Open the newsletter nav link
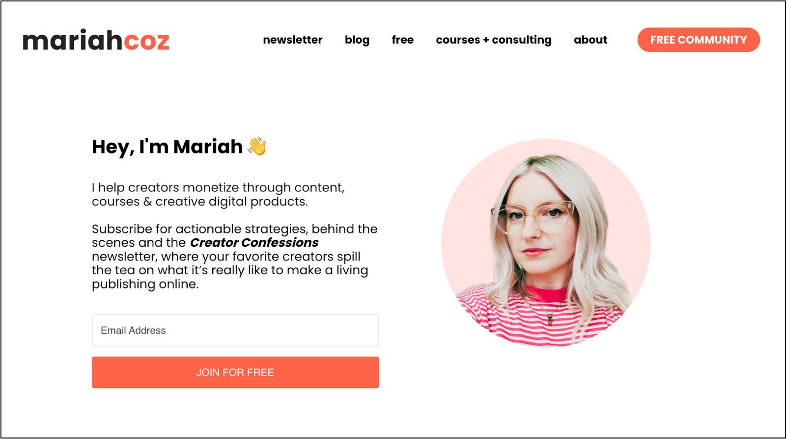The width and height of the screenshot is (786, 439). pyautogui.click(x=293, y=40)
